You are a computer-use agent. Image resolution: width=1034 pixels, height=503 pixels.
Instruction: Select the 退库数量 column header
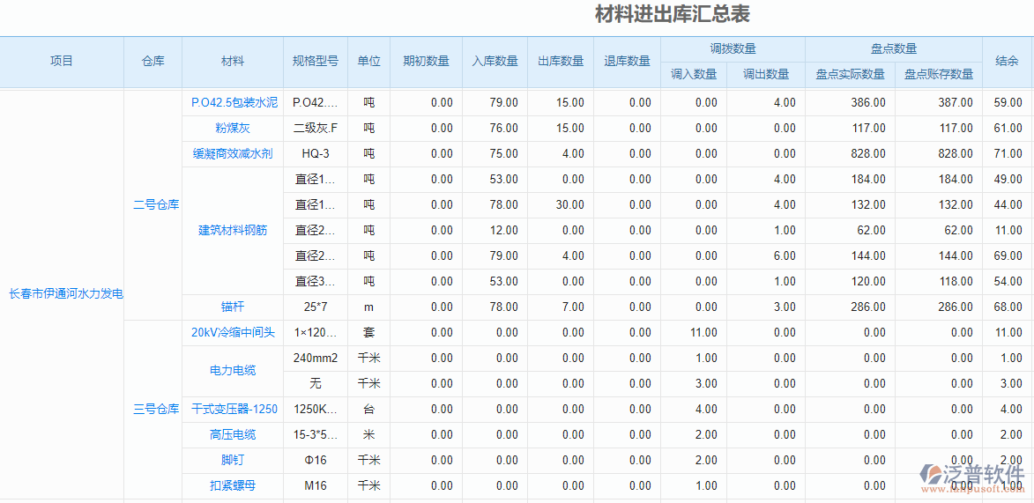(627, 62)
